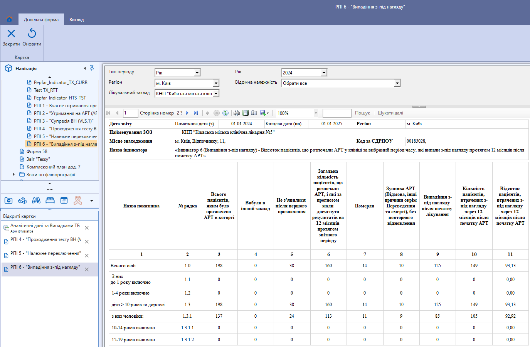Refresh the report with green arrows icon
Viewport: 530px width, 347px height.
point(225,113)
